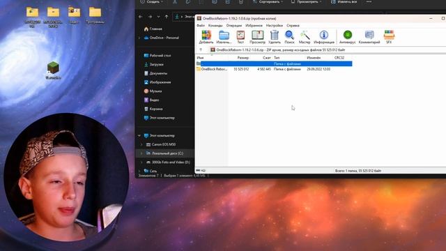This screenshot has height=251, width=446.
Task: Launch the Мастер wizard wand icon
Action: pos(305,37)
